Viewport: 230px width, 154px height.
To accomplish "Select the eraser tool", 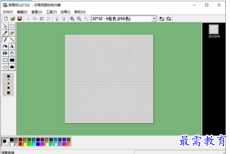I will [12, 33].
